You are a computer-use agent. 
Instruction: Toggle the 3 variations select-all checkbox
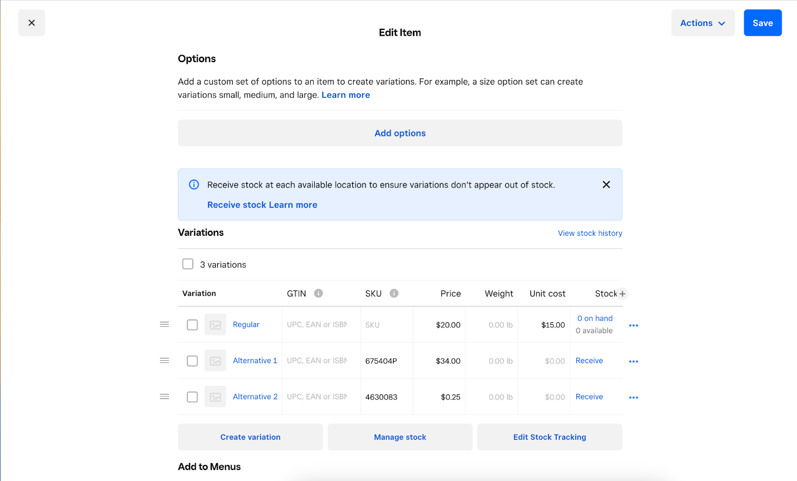[x=187, y=264]
